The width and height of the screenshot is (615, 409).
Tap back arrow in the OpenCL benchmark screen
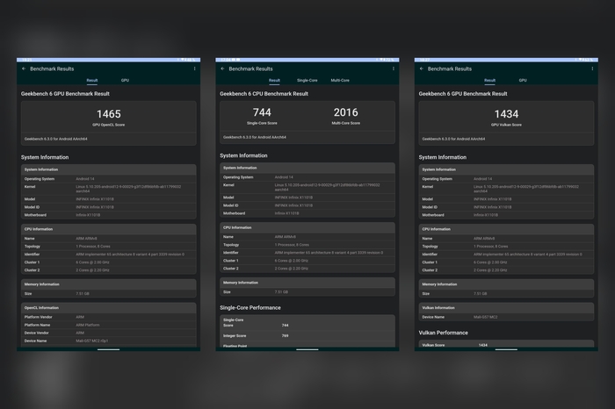(24, 68)
